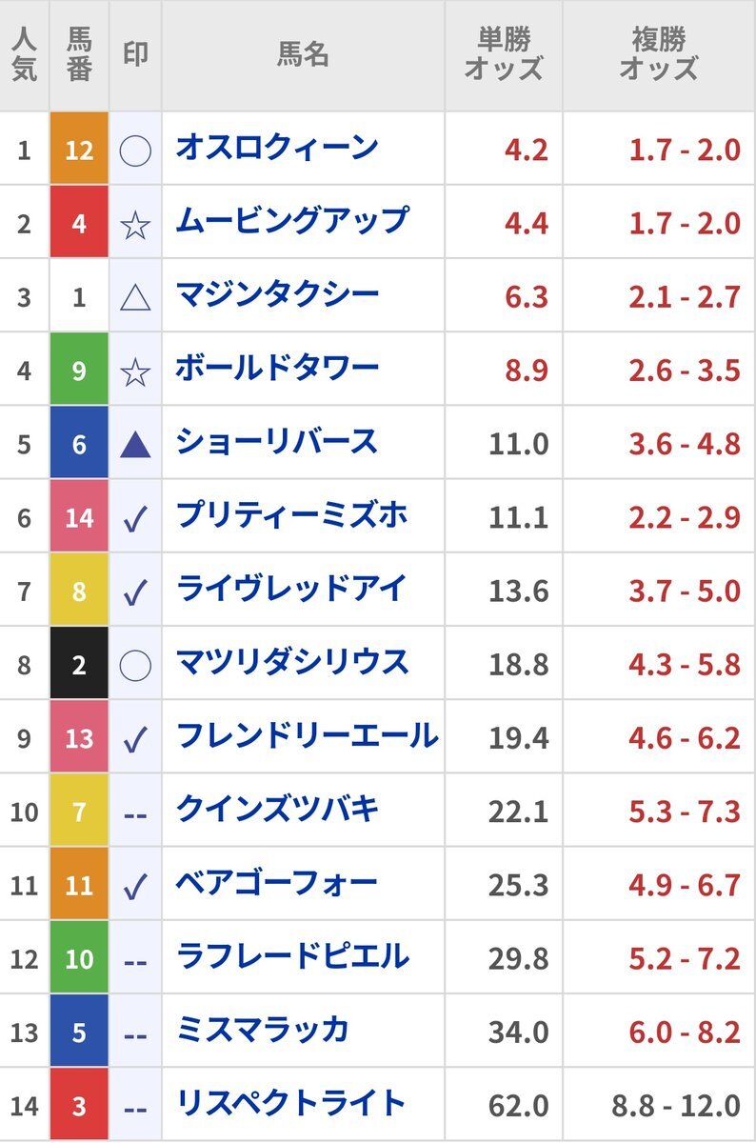
Task: Click the filled triangle mark for ショーリバース
Action: point(135,444)
